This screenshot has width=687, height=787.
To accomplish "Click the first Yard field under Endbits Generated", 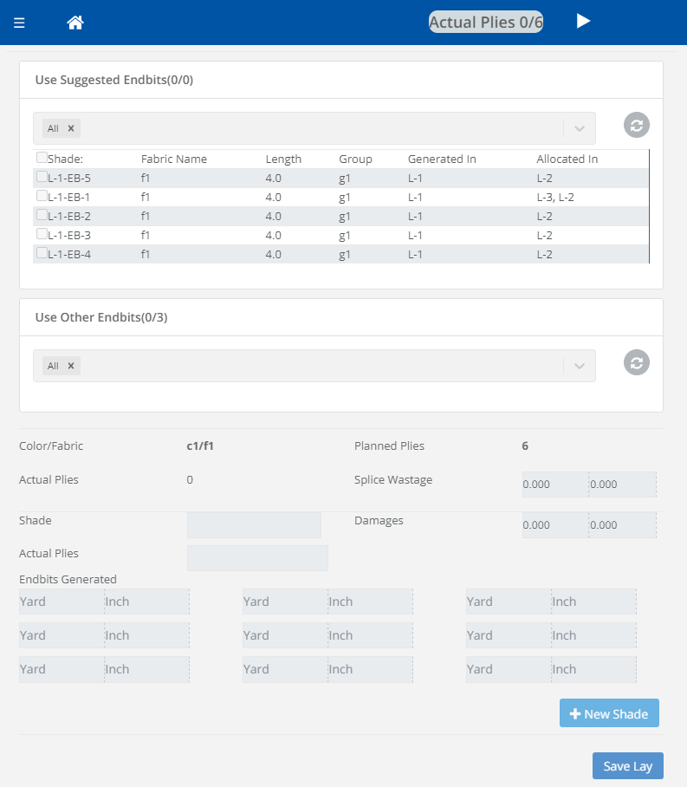I will click(x=61, y=601).
